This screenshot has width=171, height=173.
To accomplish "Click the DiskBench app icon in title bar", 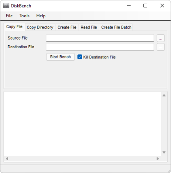I will [6, 6].
